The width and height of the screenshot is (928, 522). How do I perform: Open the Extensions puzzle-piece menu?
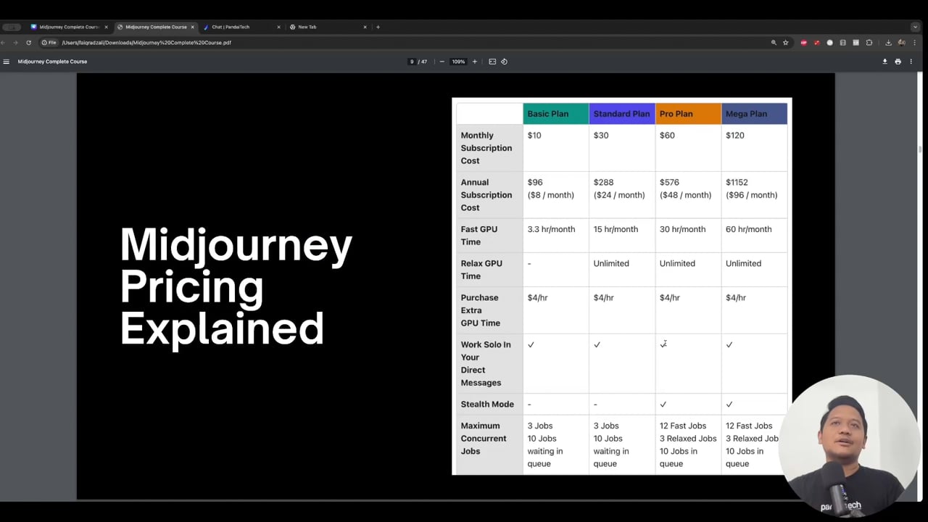point(869,43)
